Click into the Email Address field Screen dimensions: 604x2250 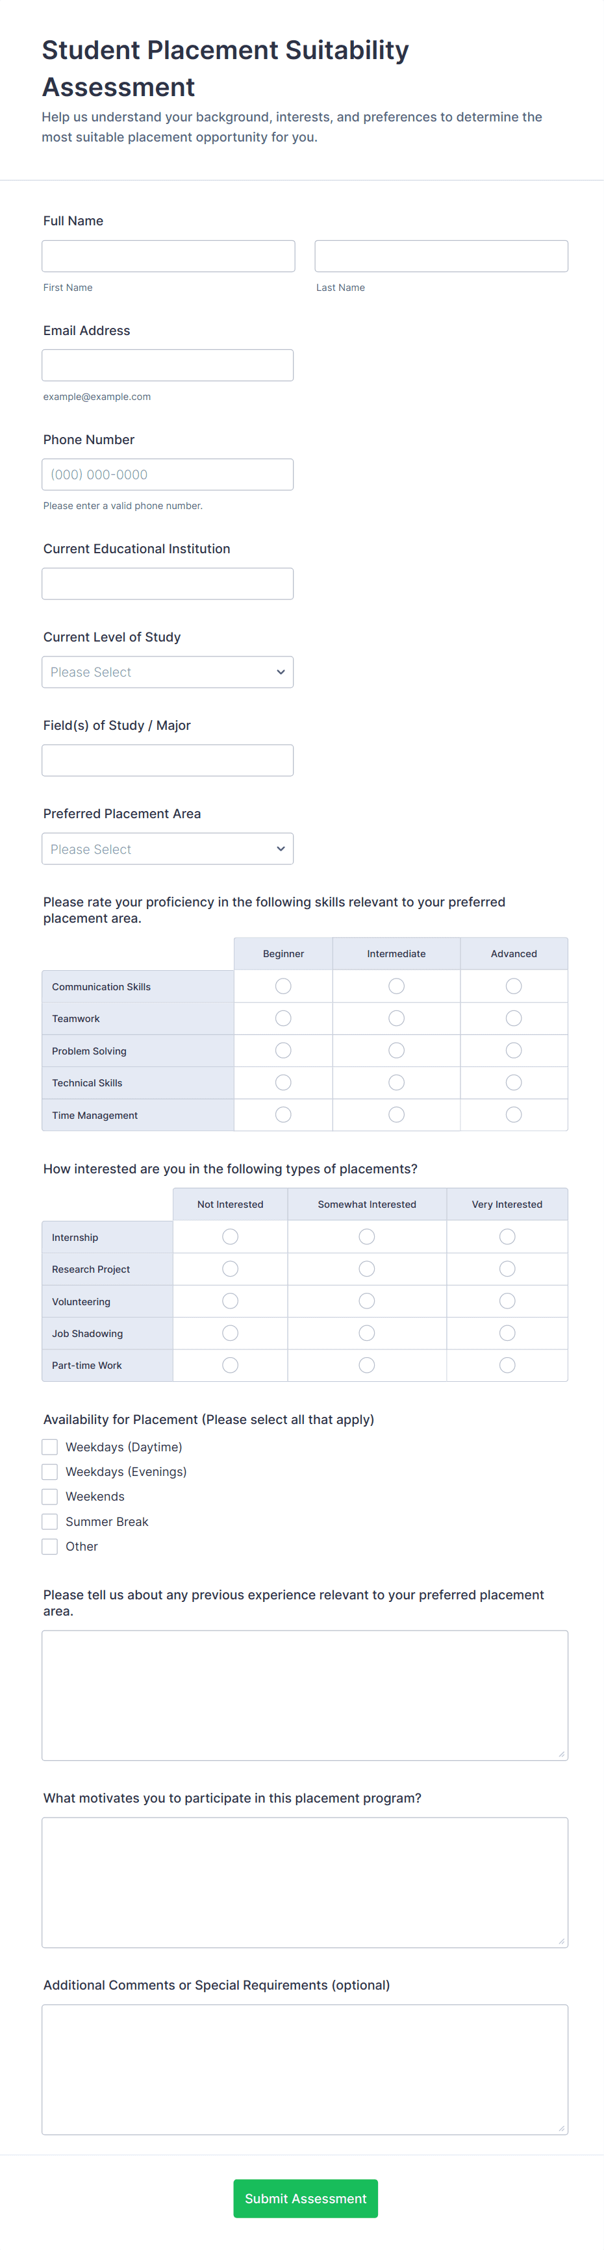point(167,365)
